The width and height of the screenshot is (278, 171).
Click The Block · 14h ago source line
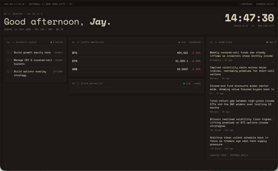coord(222,149)
